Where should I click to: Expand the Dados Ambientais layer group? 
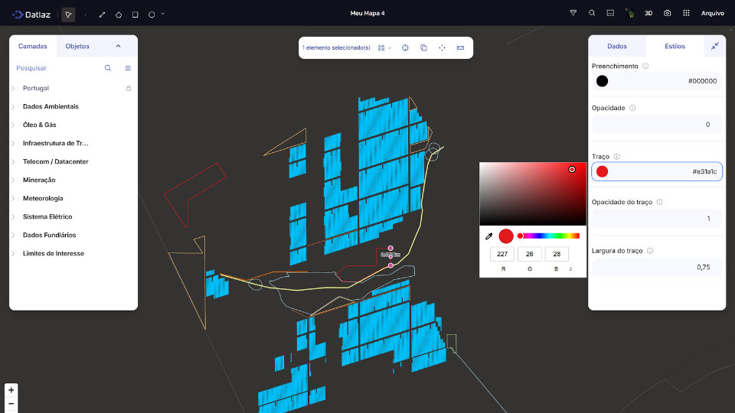pos(13,107)
